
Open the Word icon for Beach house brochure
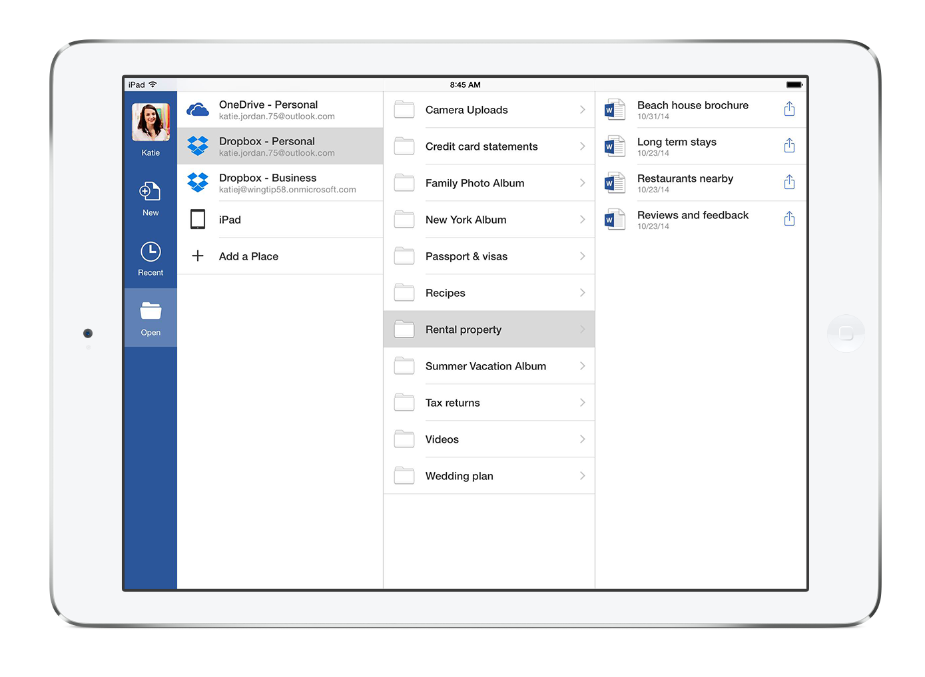click(x=613, y=109)
